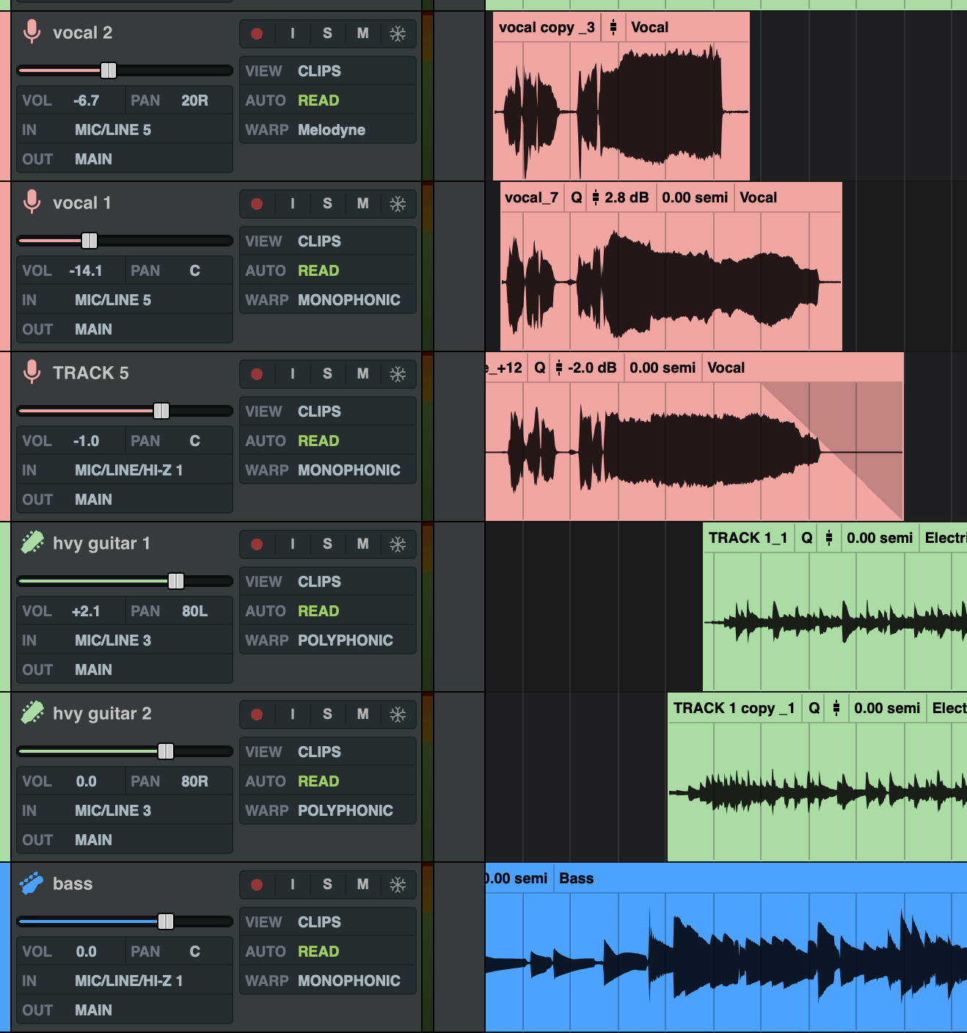The image size is (967, 1033).
Task: Arm hvy guitar 2 for recording
Action: (257, 714)
